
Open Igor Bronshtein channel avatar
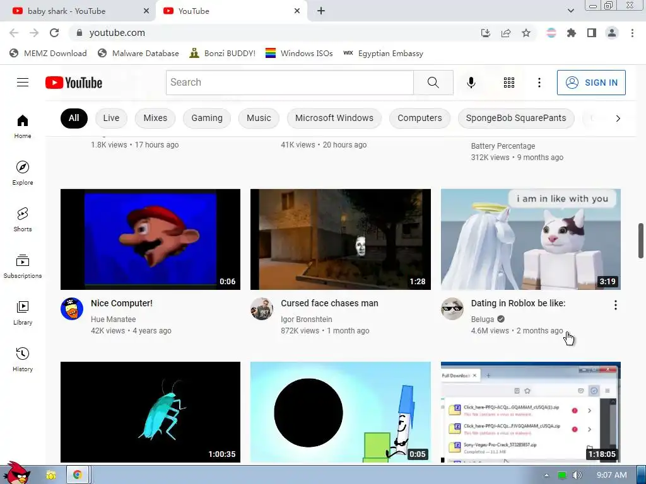point(262,309)
